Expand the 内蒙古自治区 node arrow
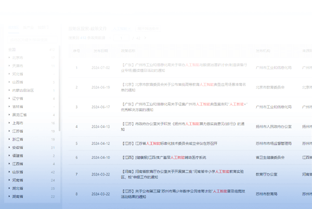This screenshot has height=209, width=312. point(9,91)
